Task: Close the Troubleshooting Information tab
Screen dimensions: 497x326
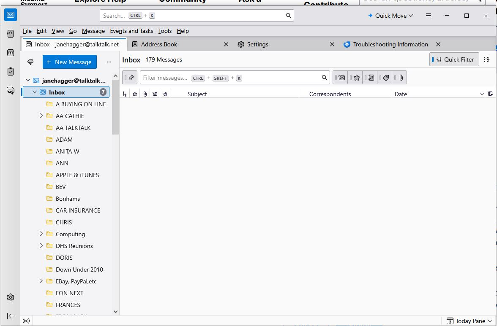Action: 438,44
